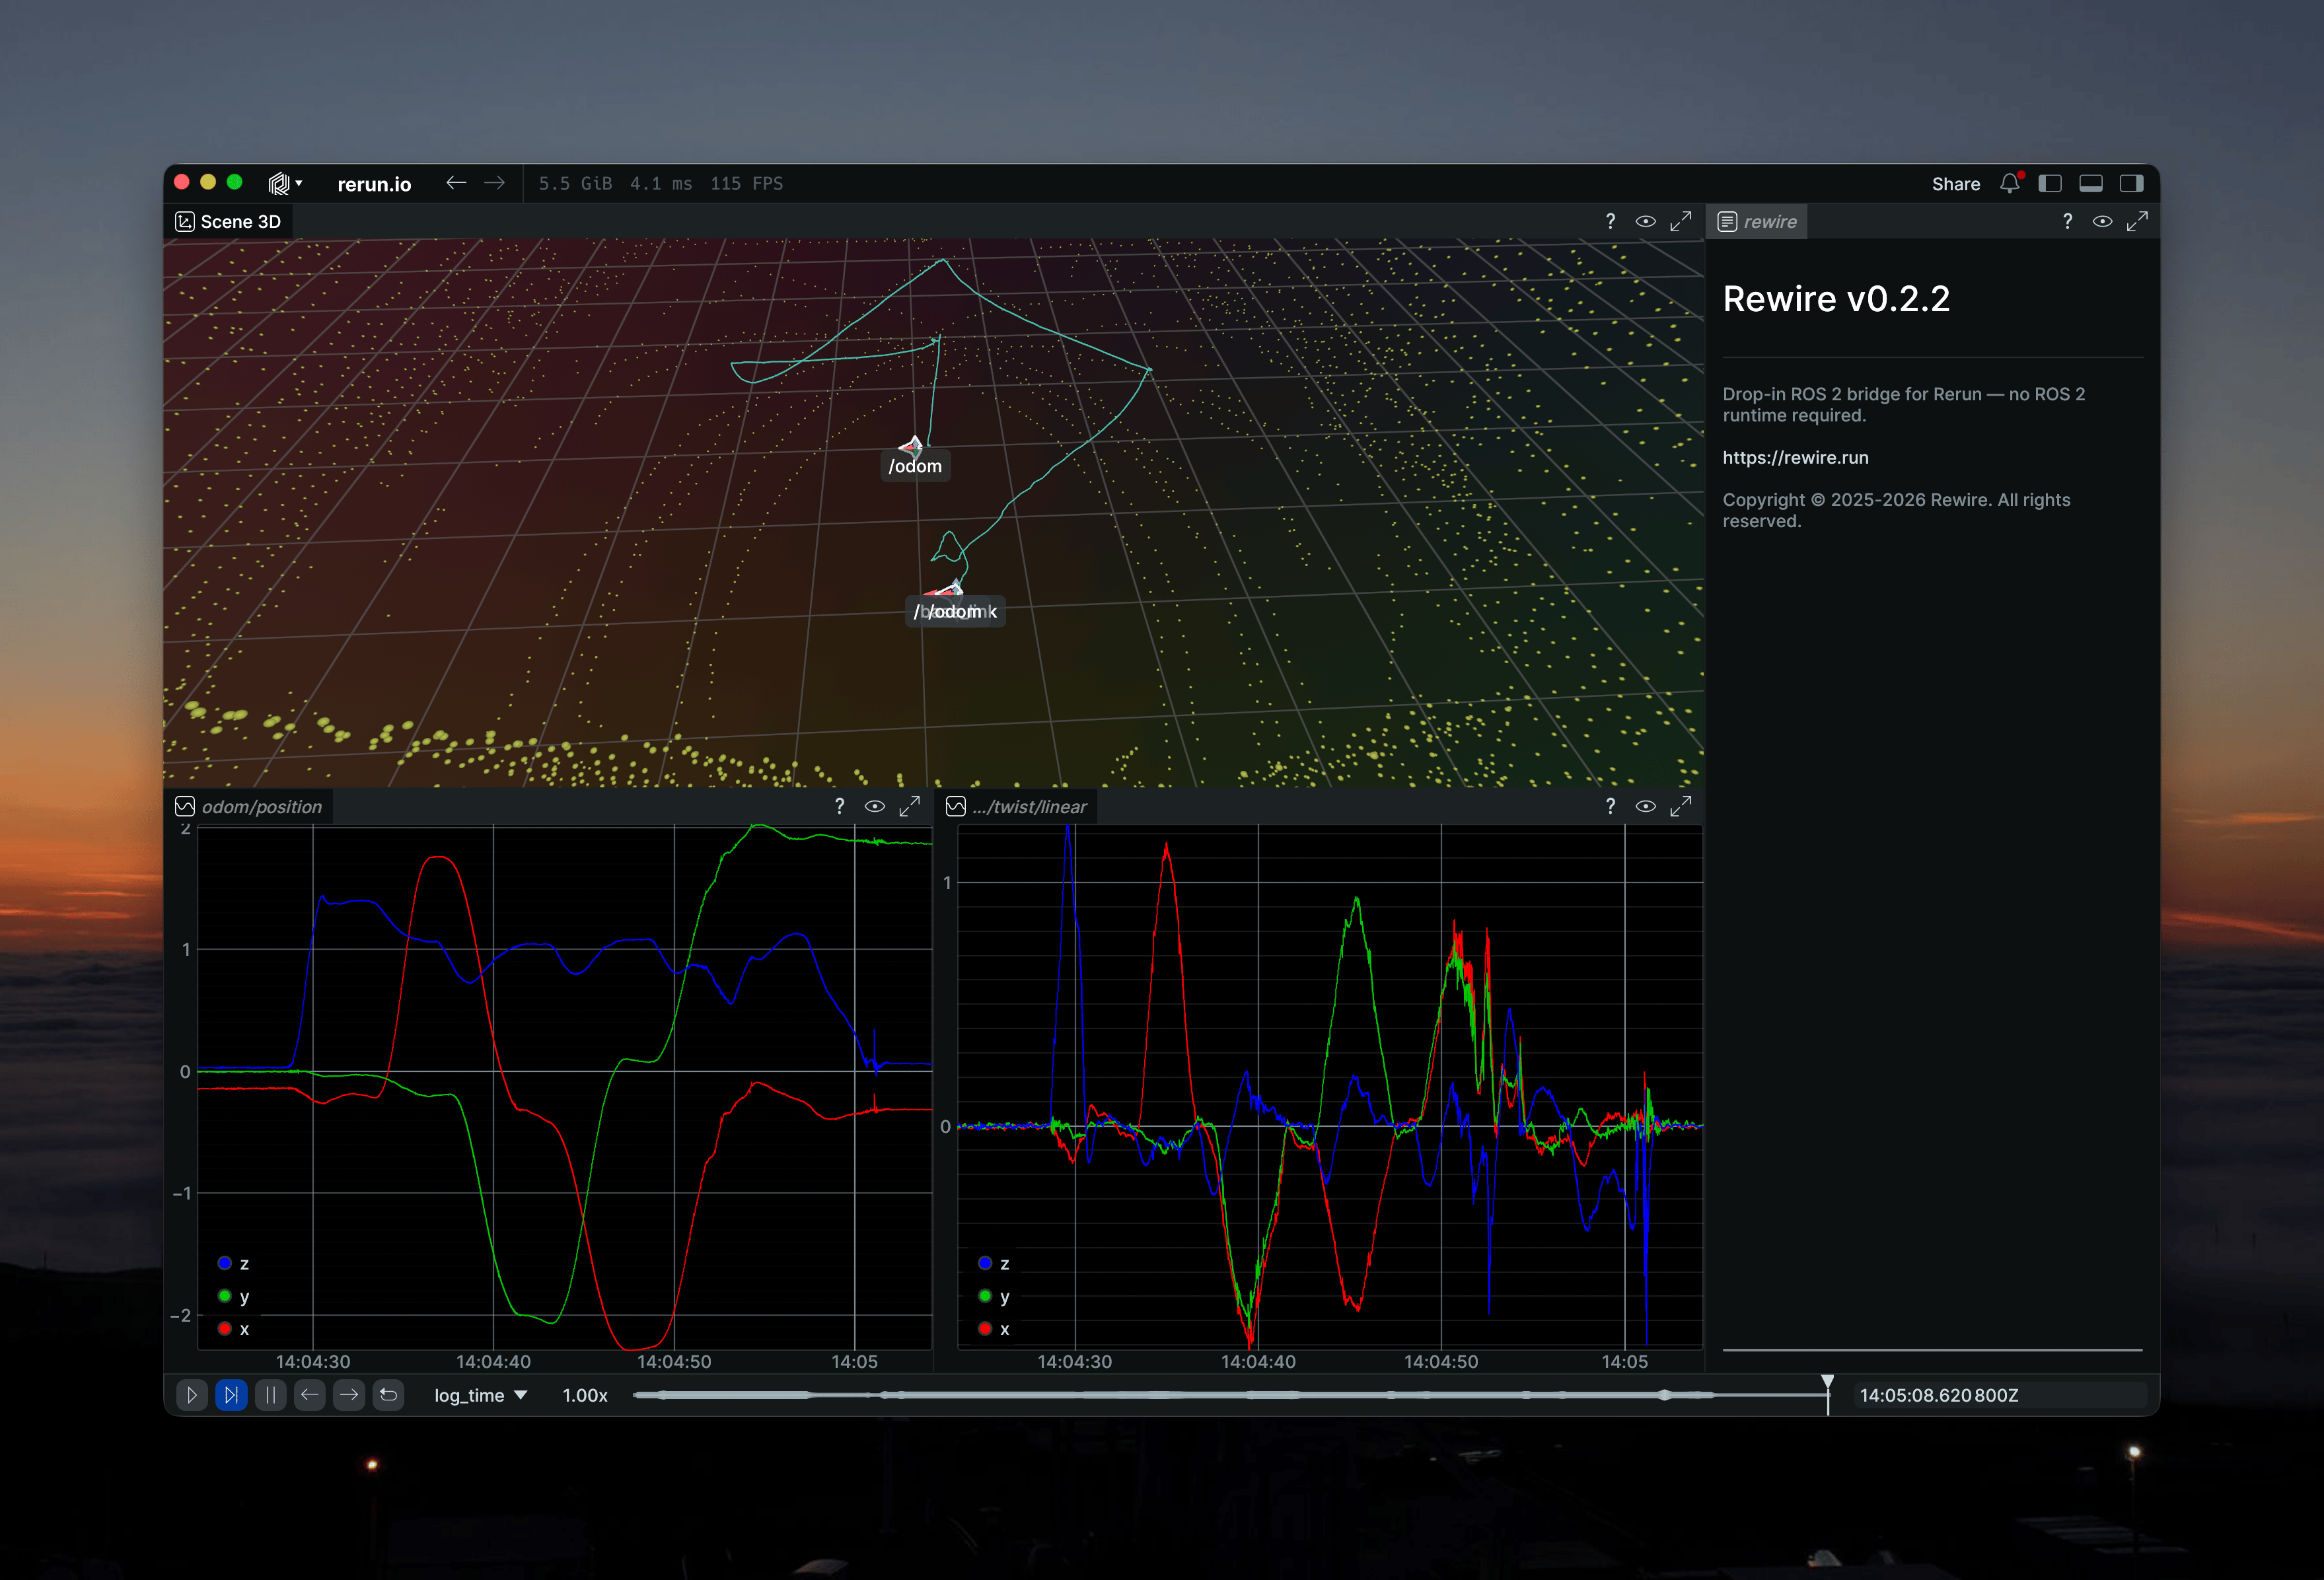Click x legend entry in odom/position
Screen dimensions: 2324x1580
[x=234, y=1329]
